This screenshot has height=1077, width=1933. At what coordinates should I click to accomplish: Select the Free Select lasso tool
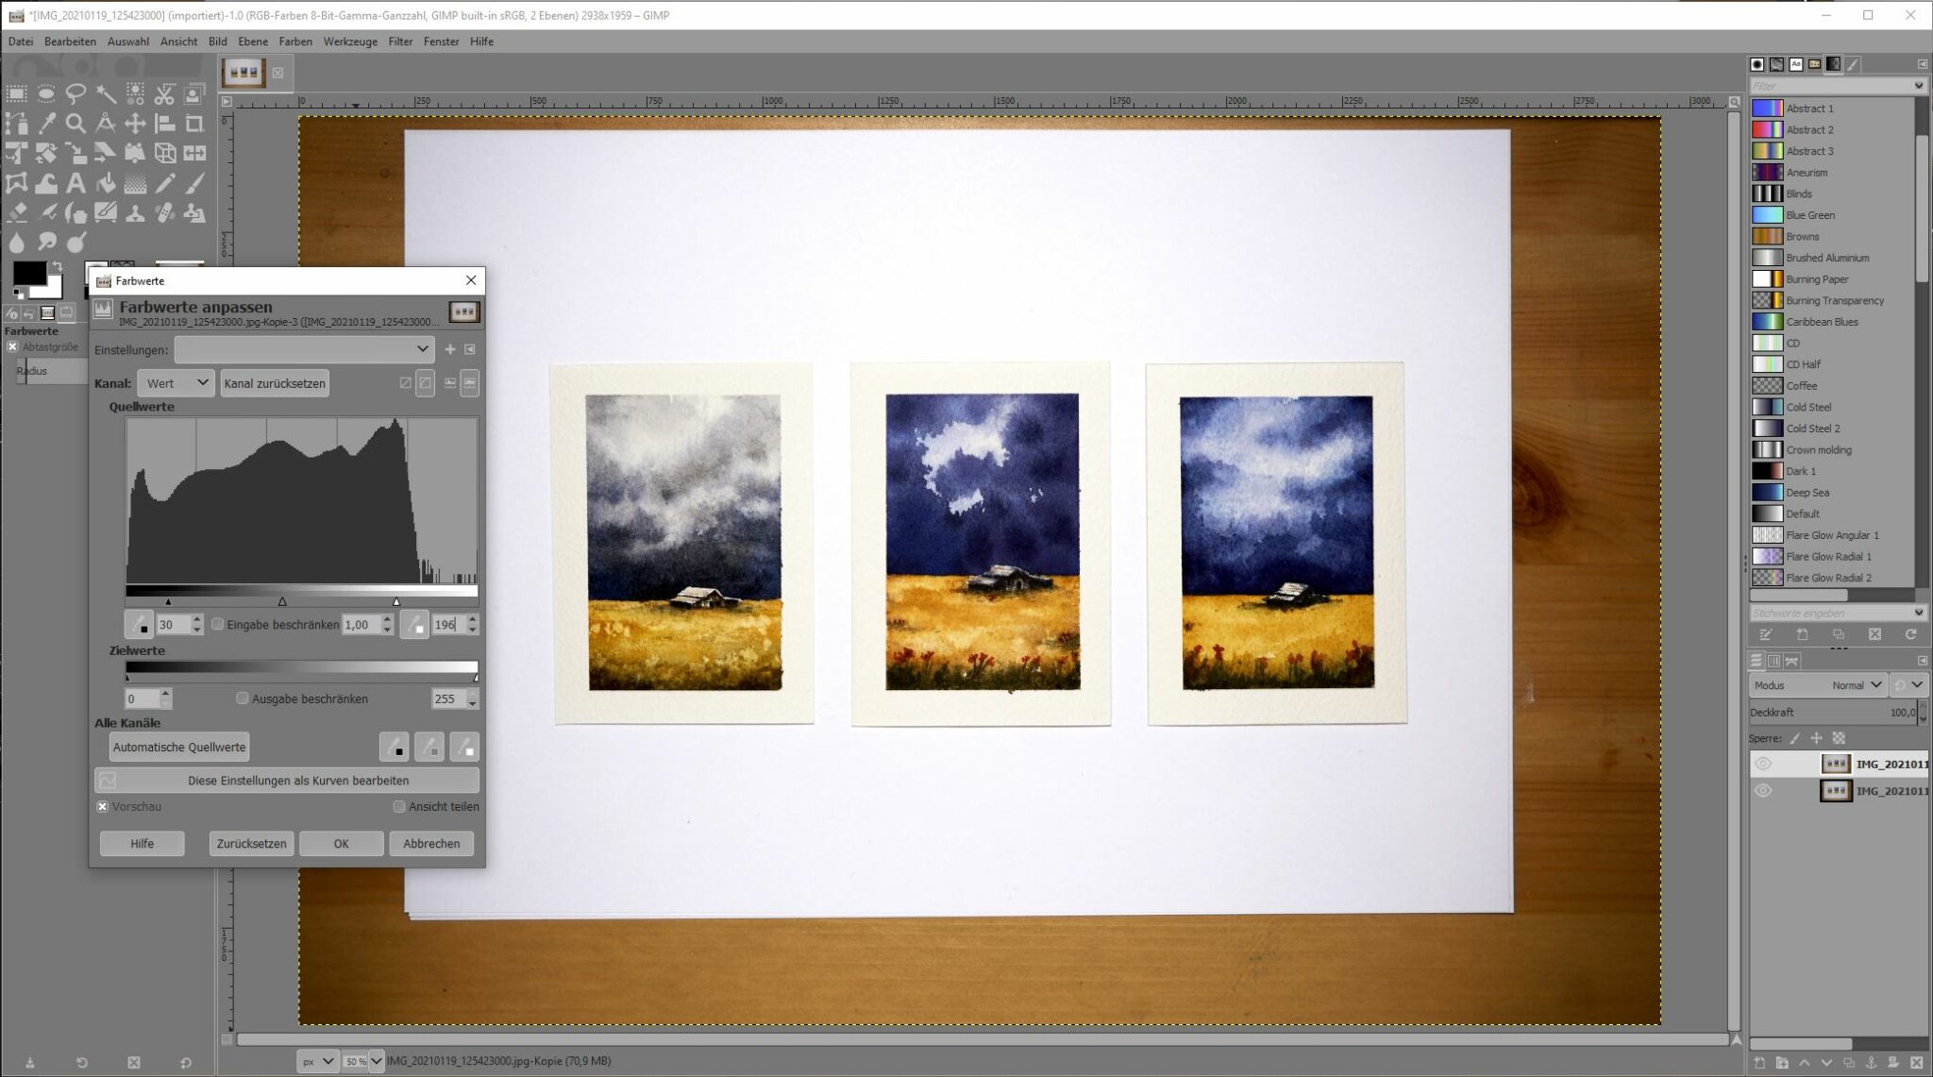pyautogui.click(x=76, y=93)
